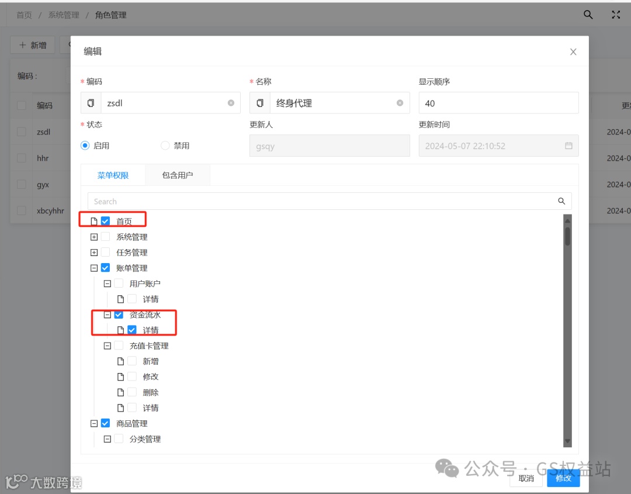Image resolution: width=631 pixels, height=494 pixels.
Task: Collapse the 充值卡管理 tree node
Action: pyautogui.click(x=108, y=346)
